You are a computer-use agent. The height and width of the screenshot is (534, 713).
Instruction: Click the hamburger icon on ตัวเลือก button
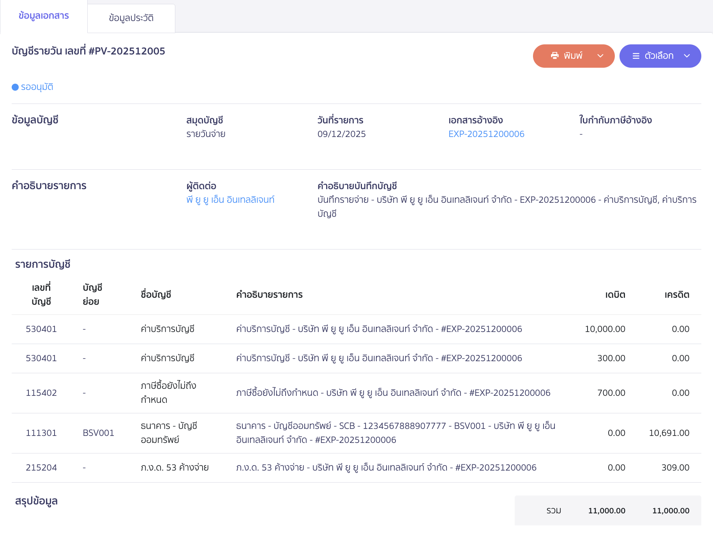(x=636, y=56)
